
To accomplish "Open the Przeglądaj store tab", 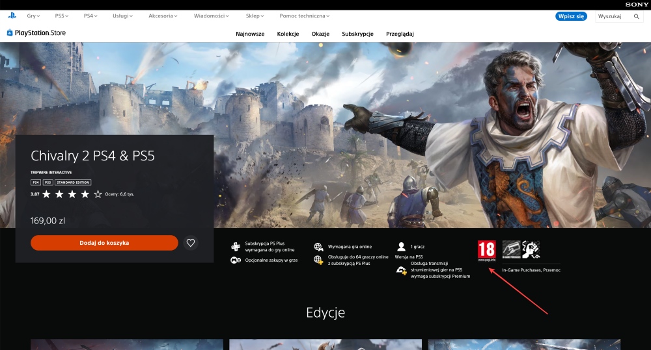I will 400,34.
